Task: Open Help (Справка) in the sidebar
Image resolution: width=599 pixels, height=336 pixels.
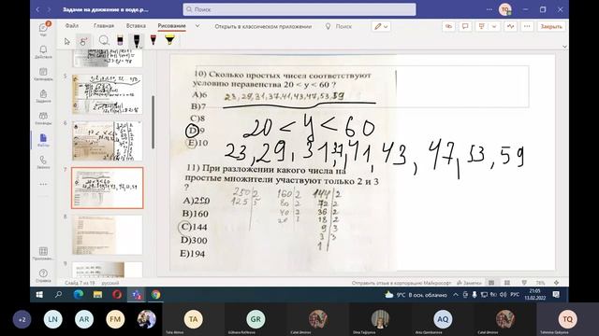Action: point(43,275)
